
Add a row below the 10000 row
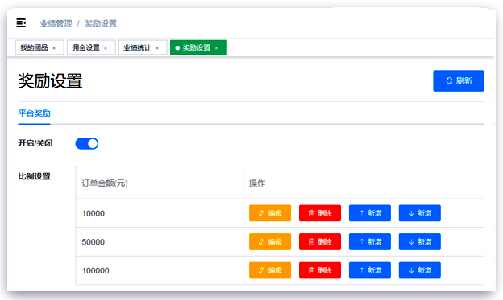pyautogui.click(x=420, y=213)
